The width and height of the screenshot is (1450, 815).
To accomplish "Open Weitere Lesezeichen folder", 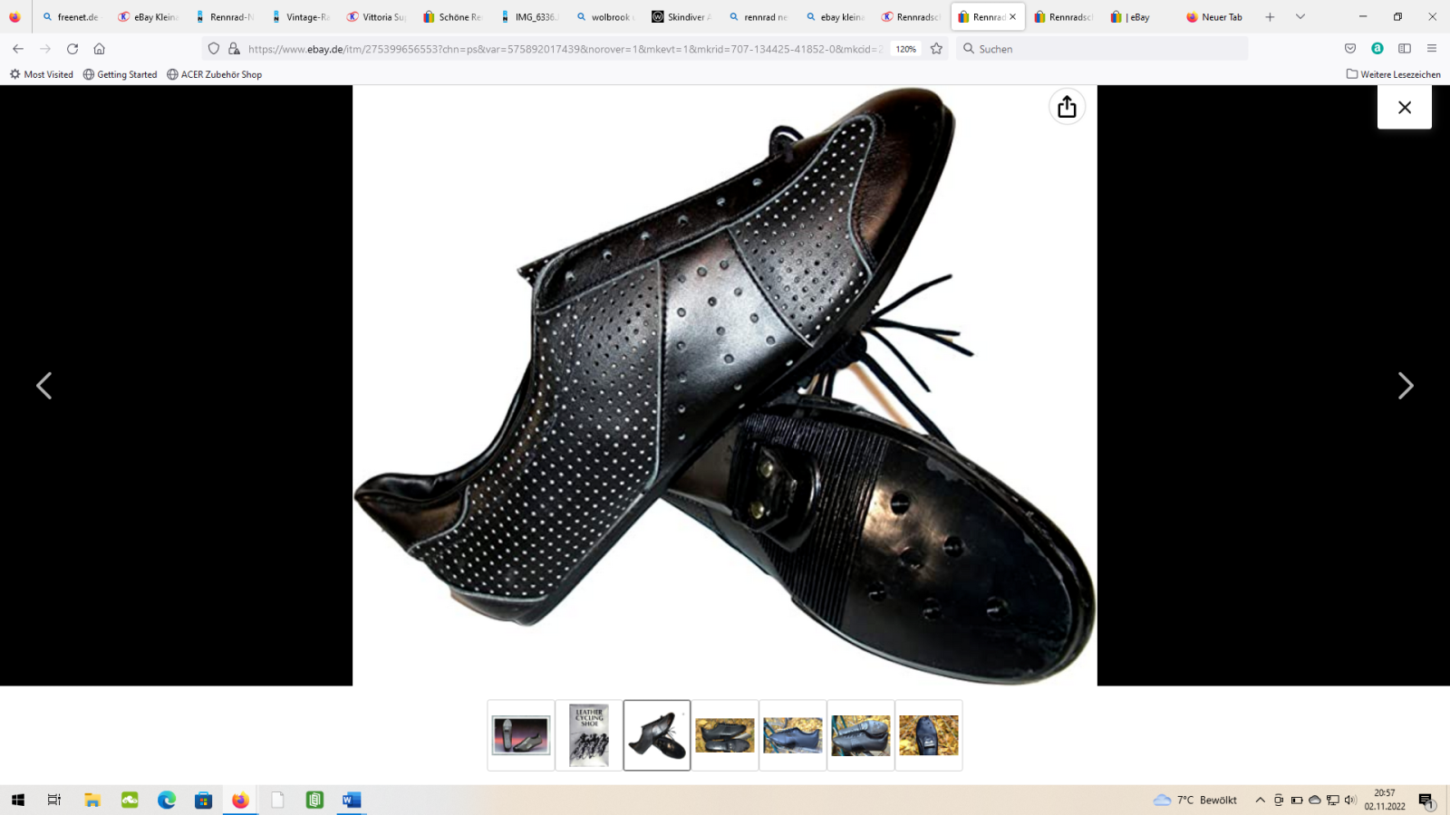I will pos(1393,74).
